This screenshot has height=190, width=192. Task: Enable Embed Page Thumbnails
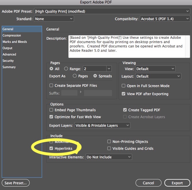point(51,110)
